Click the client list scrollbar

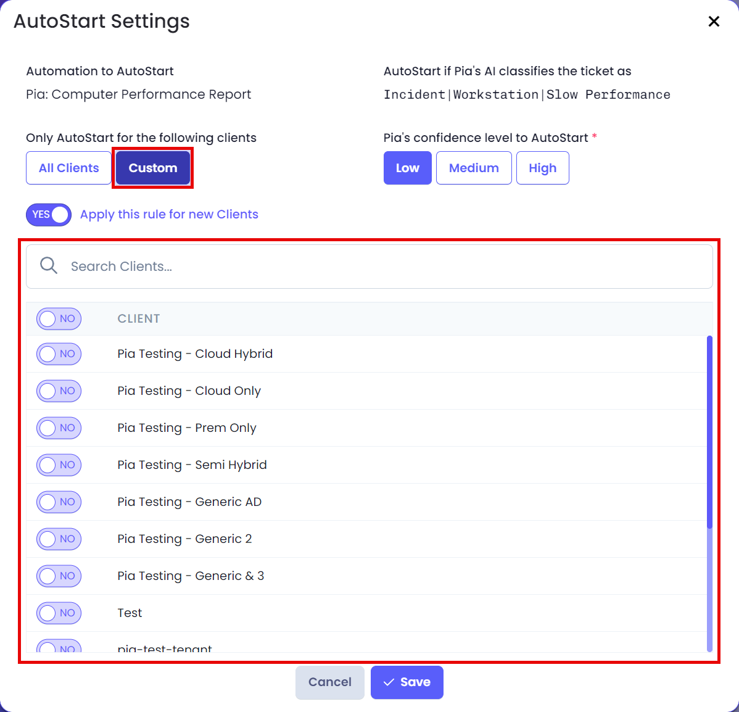coord(709,432)
